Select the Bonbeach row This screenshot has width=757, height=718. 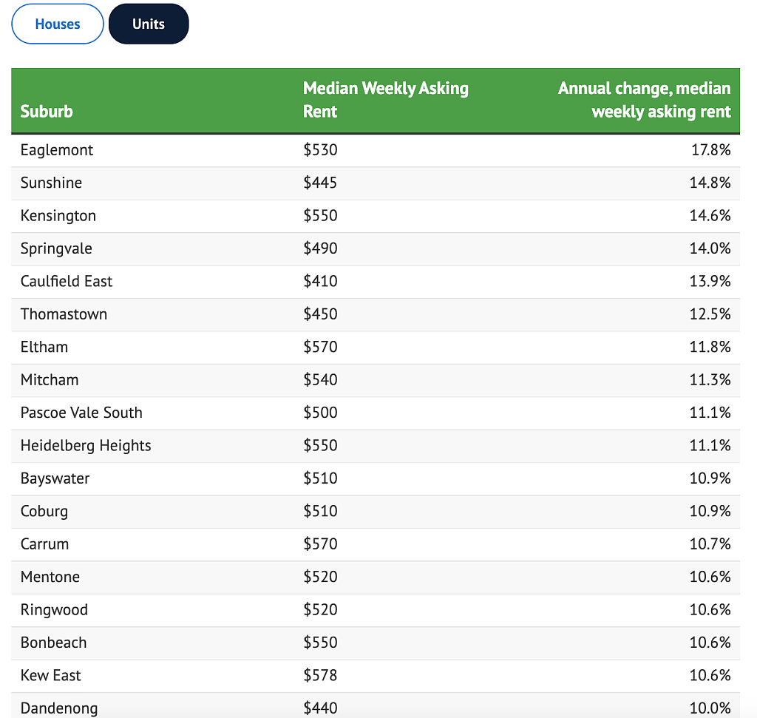click(x=376, y=643)
